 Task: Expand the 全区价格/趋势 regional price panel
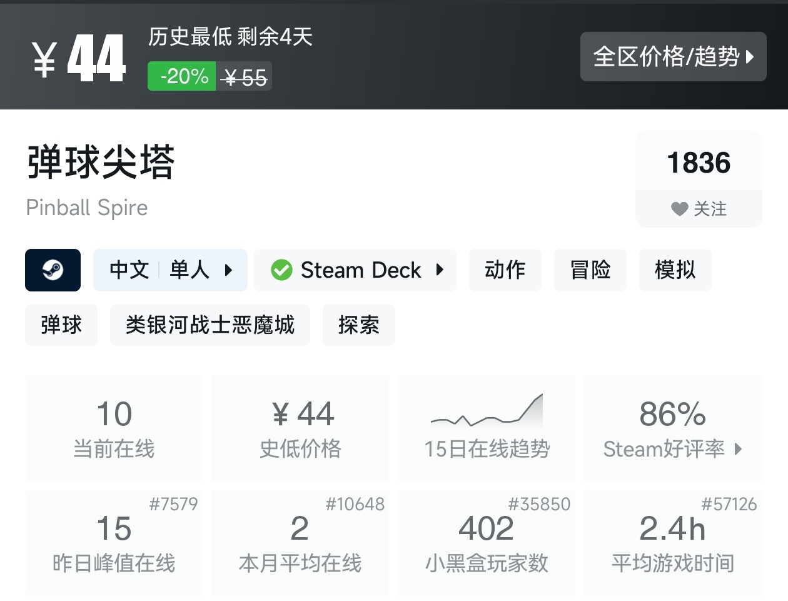[x=673, y=57]
